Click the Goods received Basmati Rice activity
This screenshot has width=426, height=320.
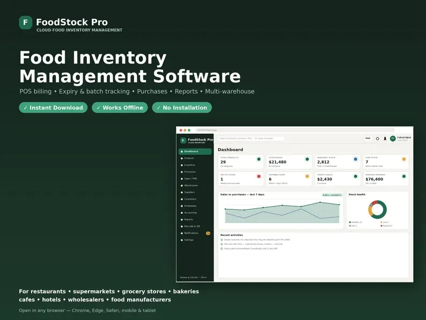(257, 240)
